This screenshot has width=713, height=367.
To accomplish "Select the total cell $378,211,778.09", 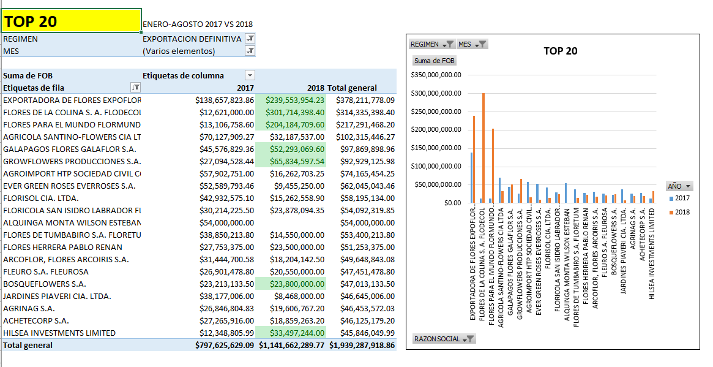I will click(x=365, y=100).
